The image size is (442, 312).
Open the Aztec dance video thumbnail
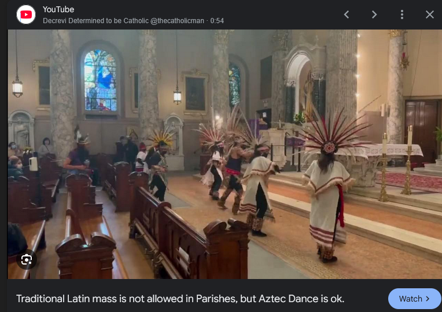click(x=224, y=154)
